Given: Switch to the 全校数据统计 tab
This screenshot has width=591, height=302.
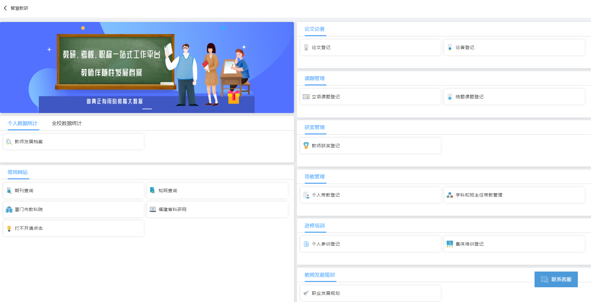Looking at the screenshot, I should [67, 123].
